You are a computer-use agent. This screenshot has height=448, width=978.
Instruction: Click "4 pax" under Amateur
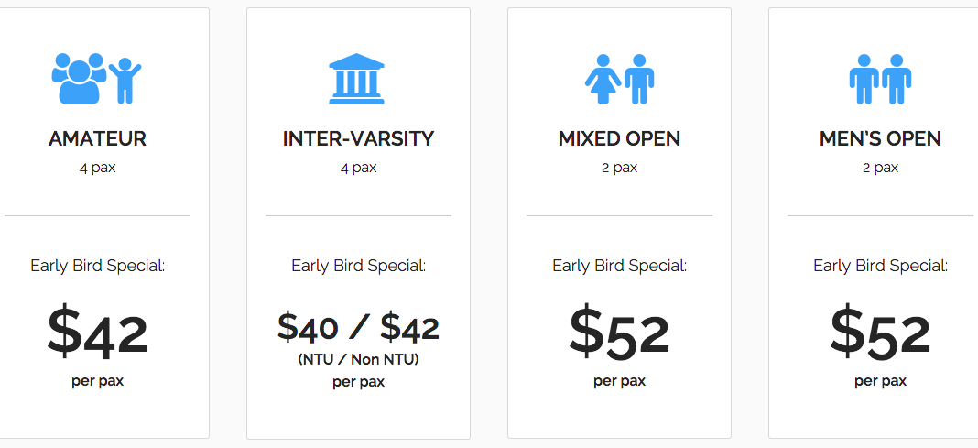pyautogui.click(x=97, y=168)
